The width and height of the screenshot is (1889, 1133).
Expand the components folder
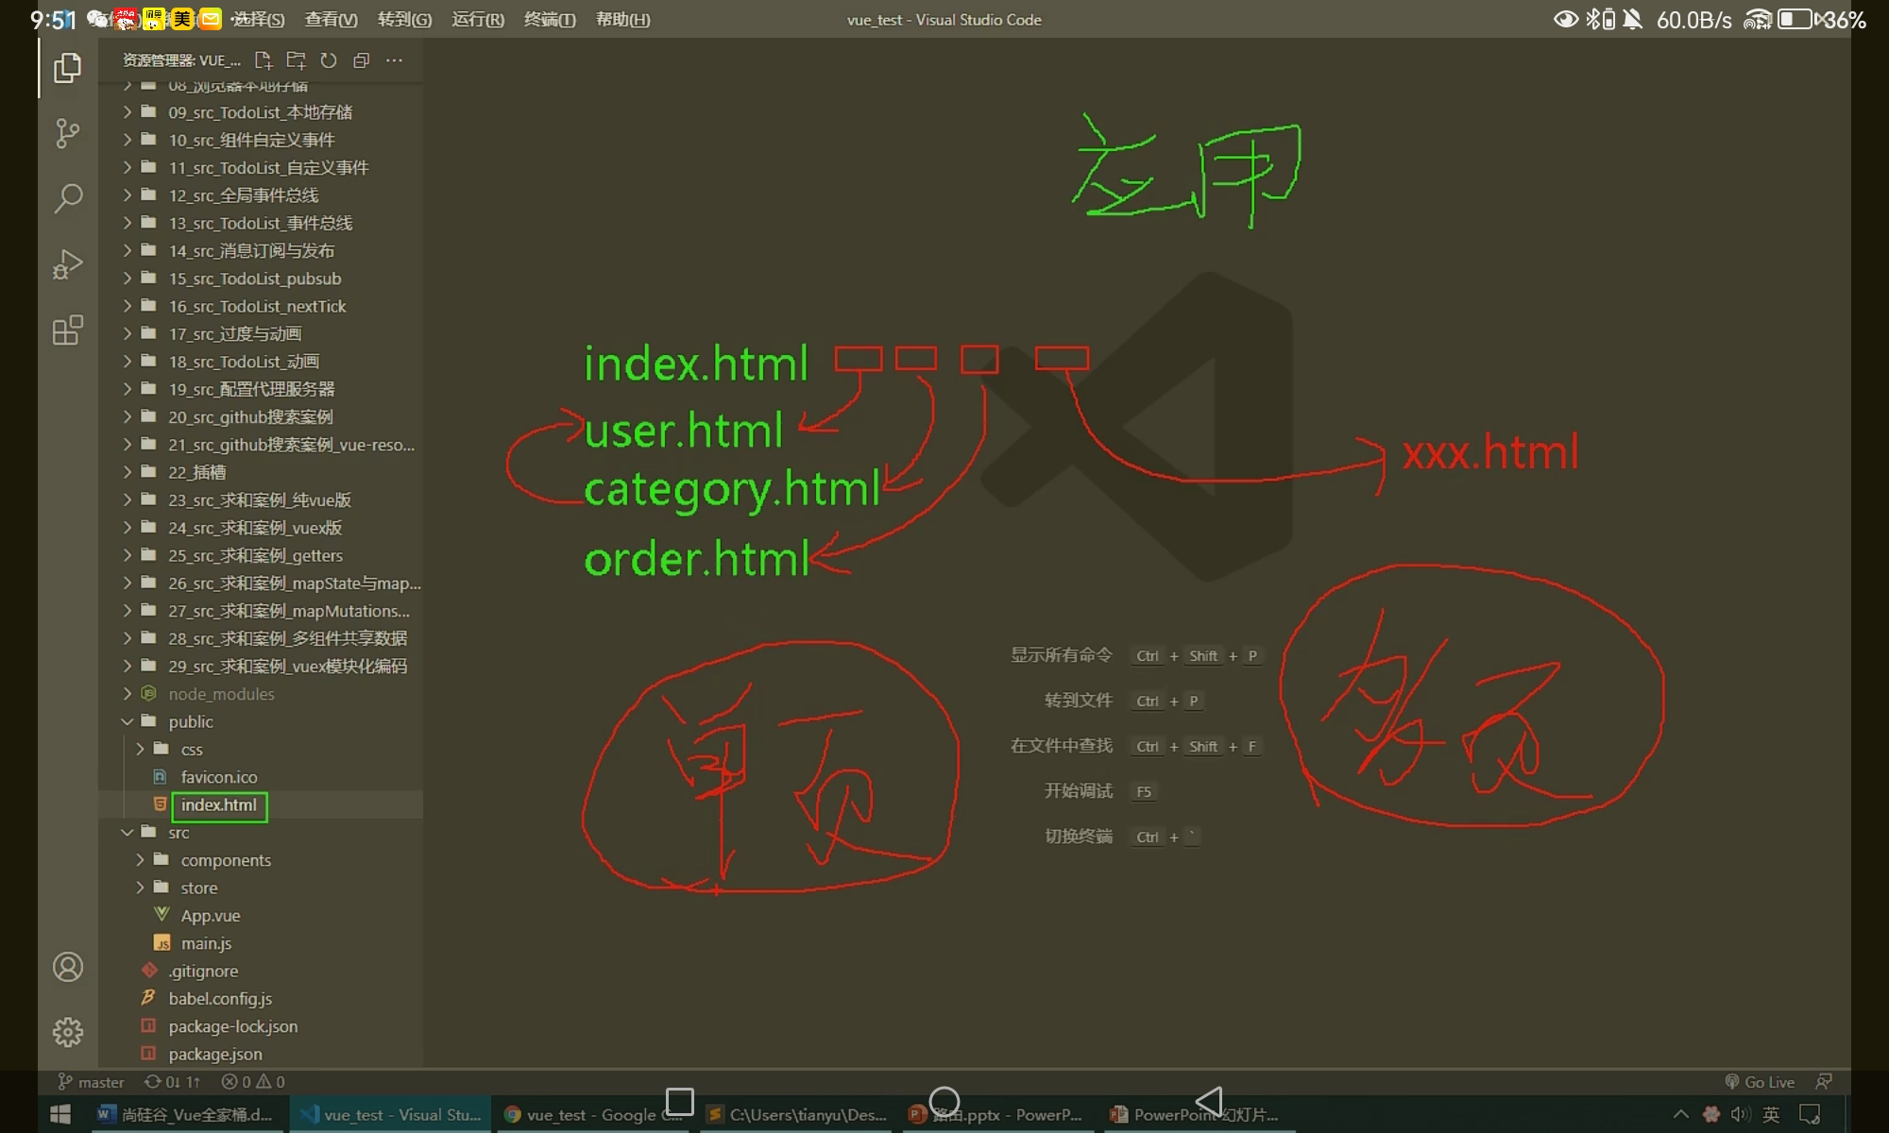coord(225,860)
